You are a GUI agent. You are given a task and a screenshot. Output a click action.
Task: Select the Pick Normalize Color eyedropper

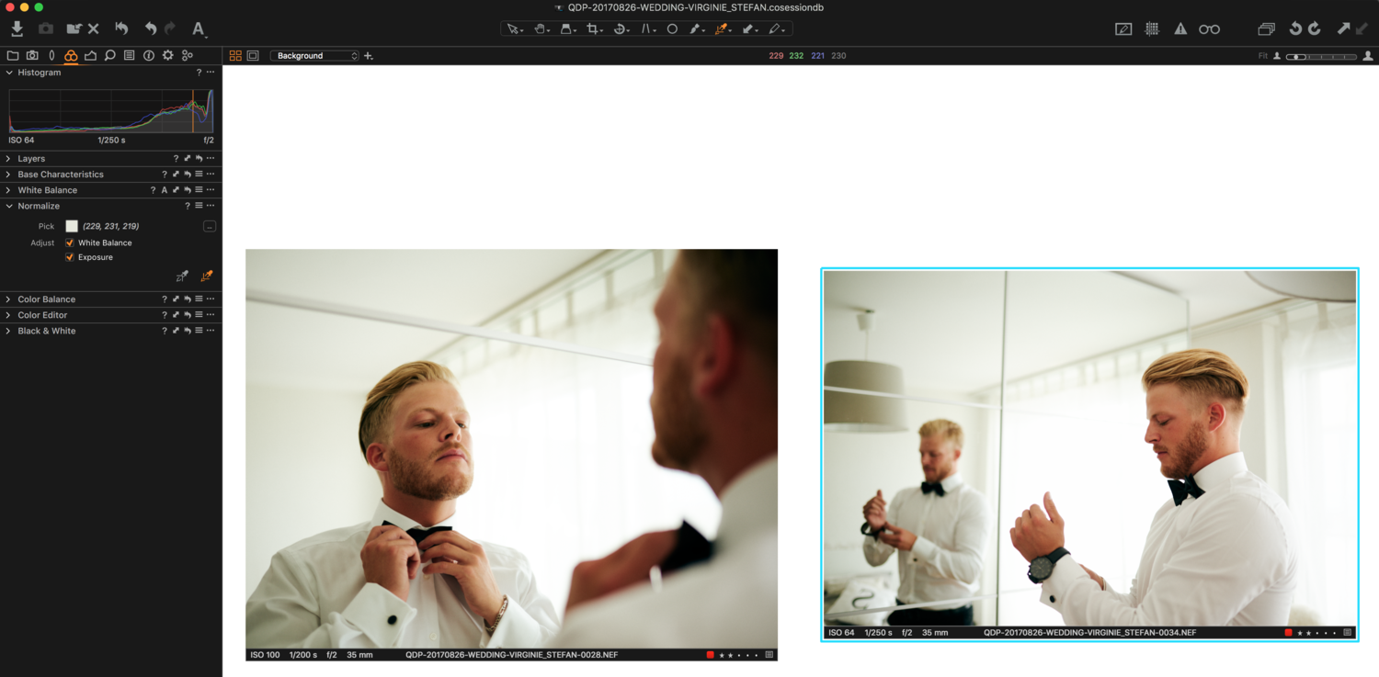(x=182, y=276)
